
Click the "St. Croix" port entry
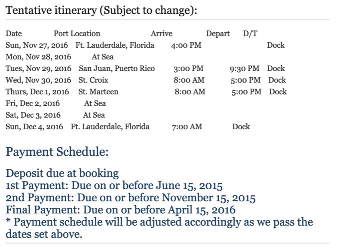tap(93, 80)
